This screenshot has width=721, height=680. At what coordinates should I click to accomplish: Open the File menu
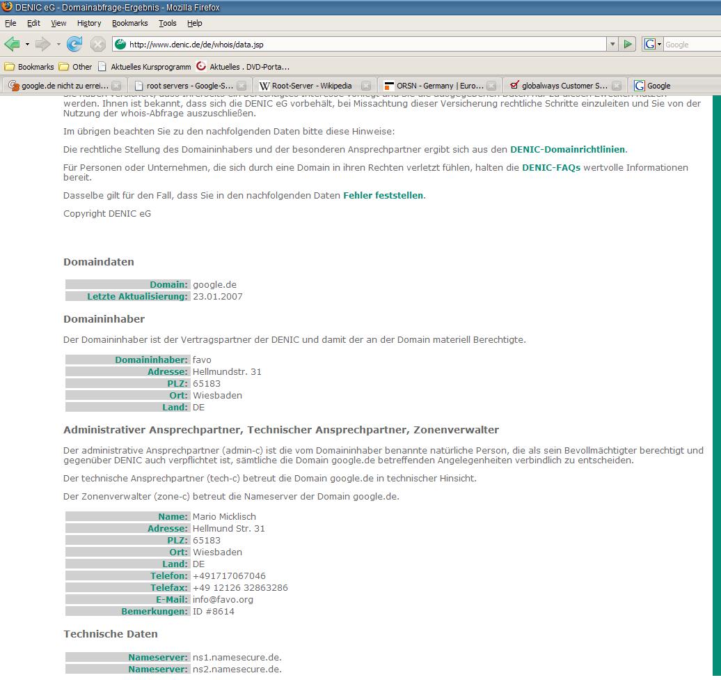coord(10,23)
